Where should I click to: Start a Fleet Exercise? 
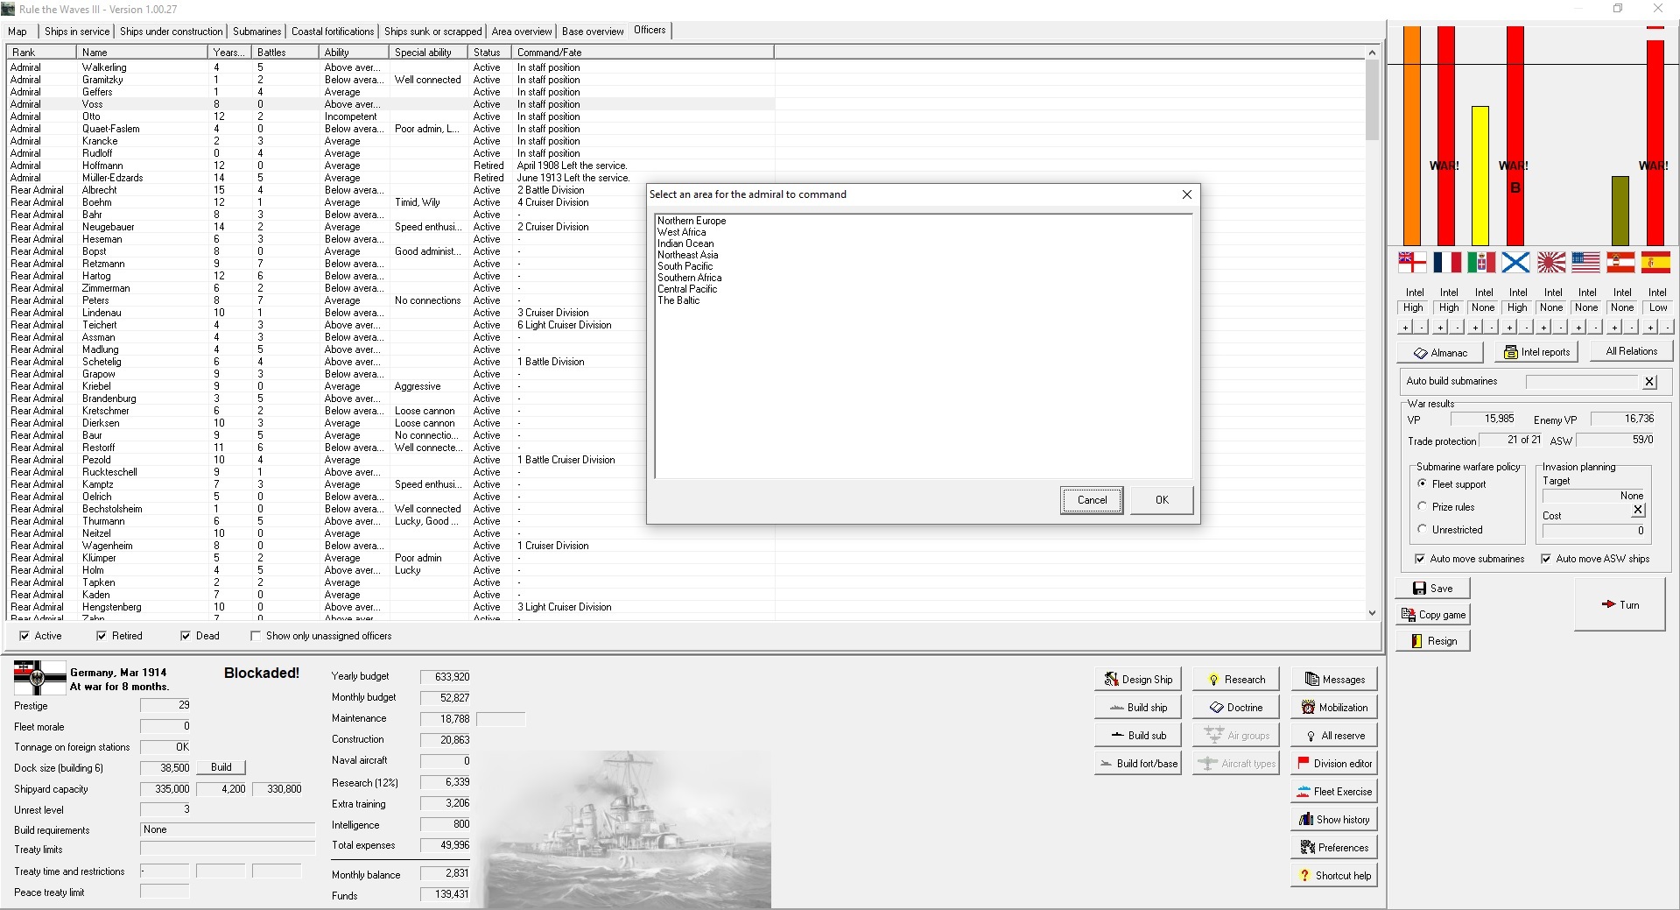point(1333,792)
